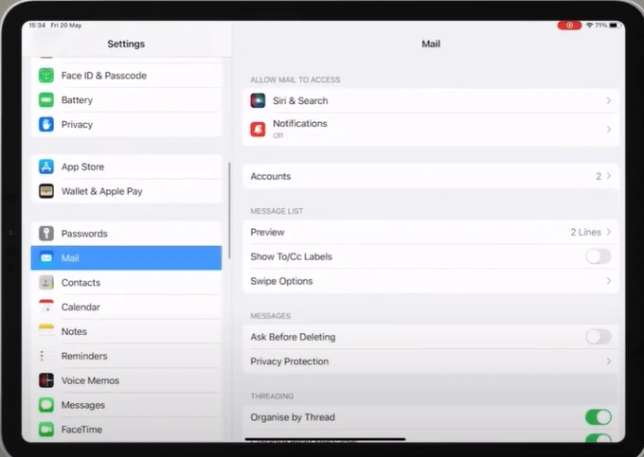
Task: Click the sidebar scroll indicator
Action: [229, 210]
